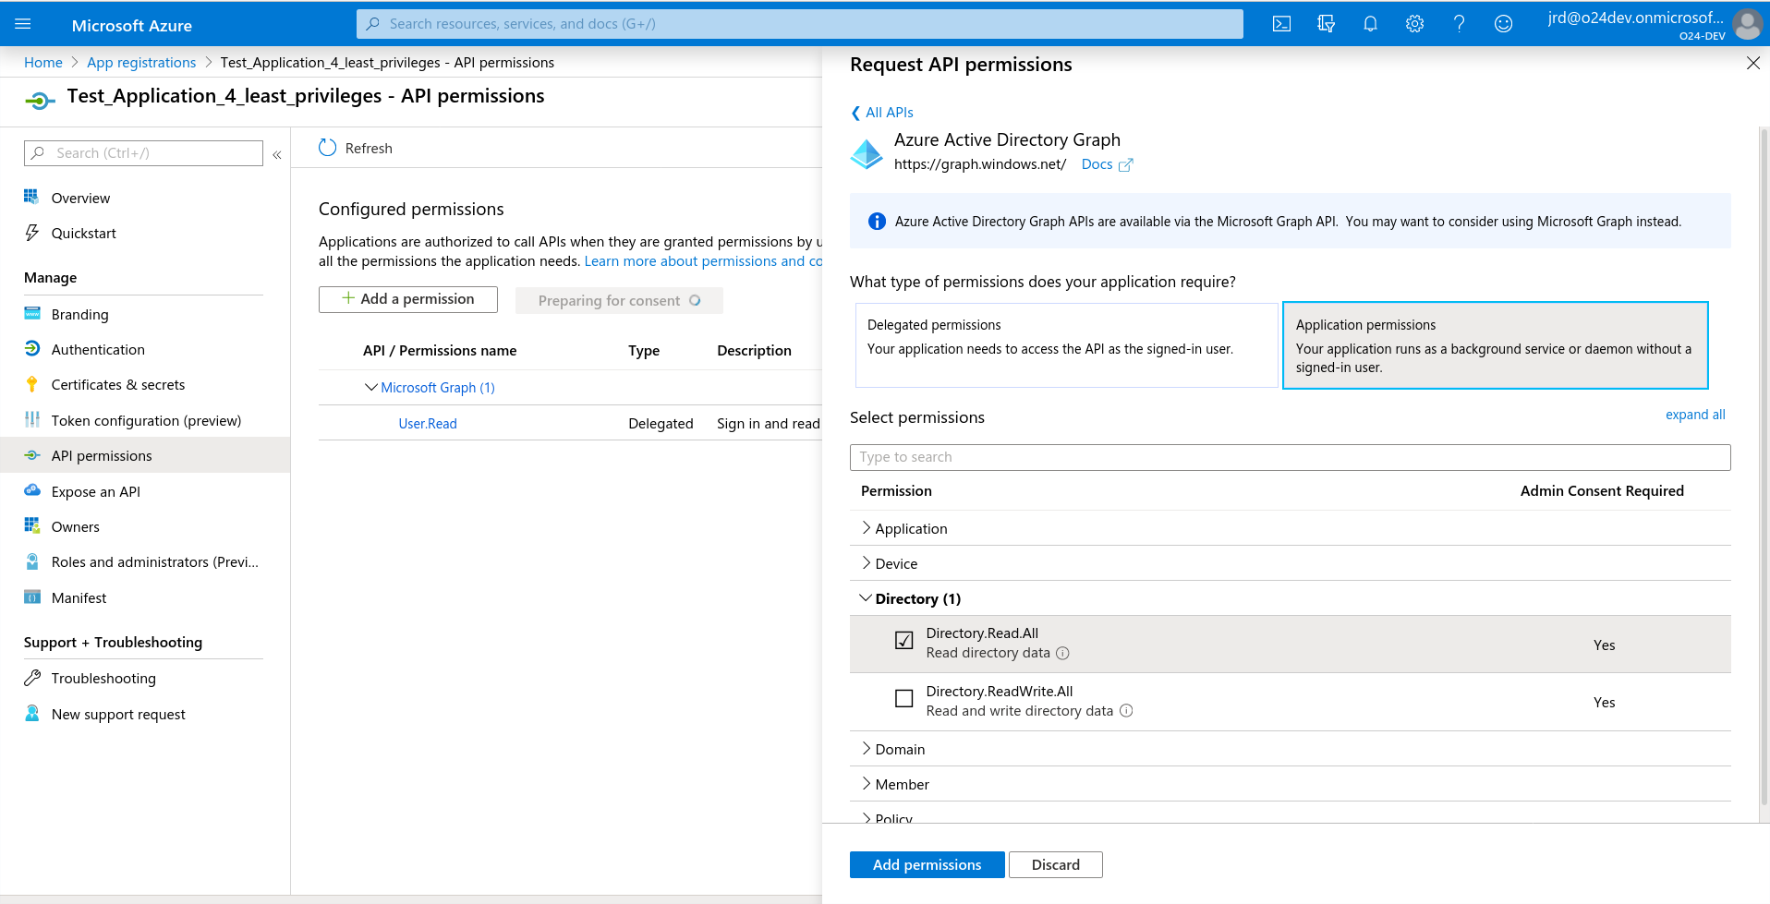Open Azure notifications bell
The width and height of the screenshot is (1770, 904).
(x=1370, y=24)
